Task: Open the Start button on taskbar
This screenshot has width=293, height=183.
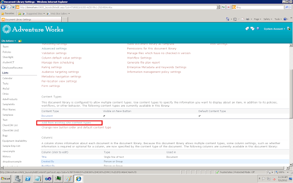Action: pyautogui.click(x=5, y=179)
